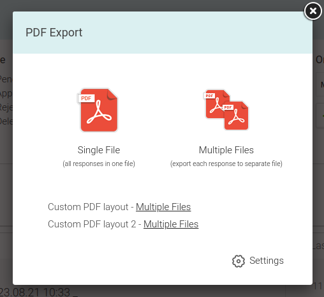Click the Custom PDF layout 2 text

92,224
